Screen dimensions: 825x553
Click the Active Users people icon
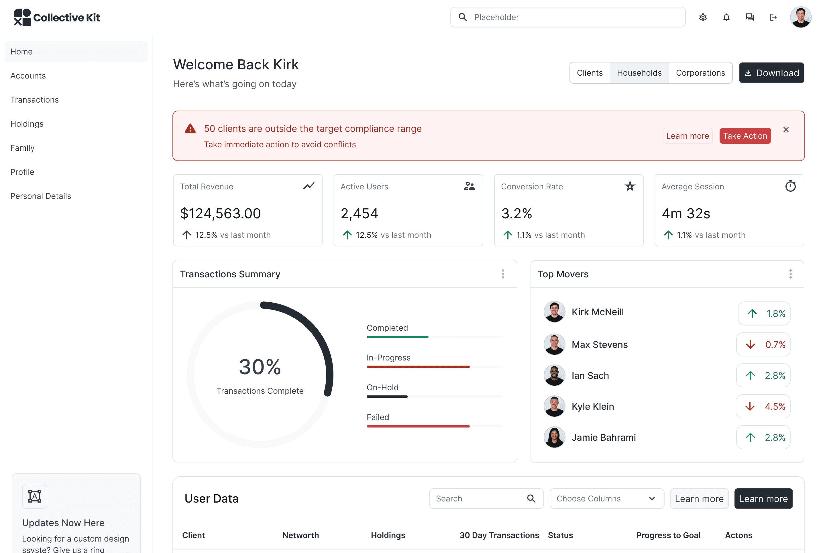pyautogui.click(x=469, y=186)
